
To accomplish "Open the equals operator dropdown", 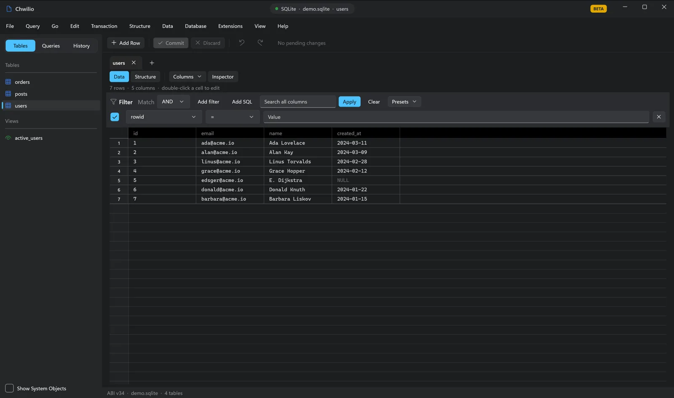I will [x=232, y=117].
